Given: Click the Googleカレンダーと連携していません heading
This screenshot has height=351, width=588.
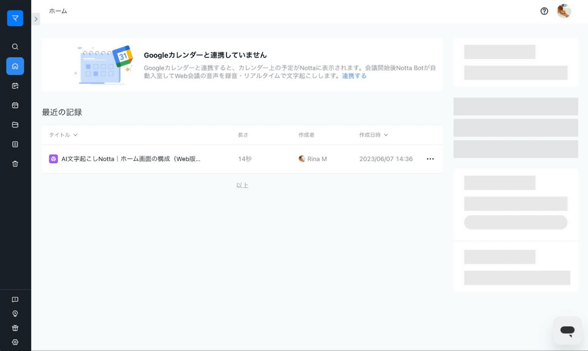Looking at the screenshot, I should click(205, 55).
